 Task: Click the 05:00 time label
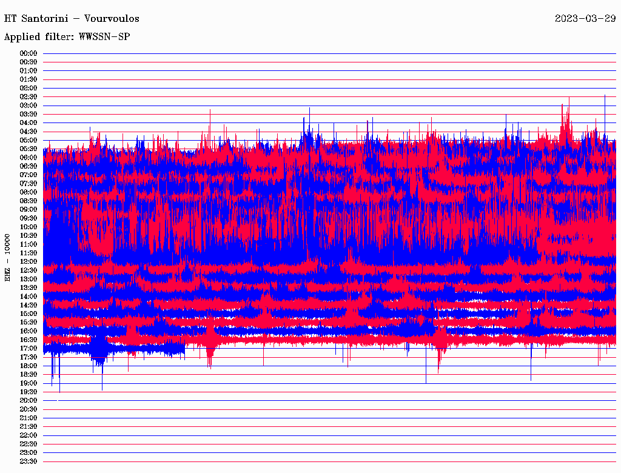29,140
